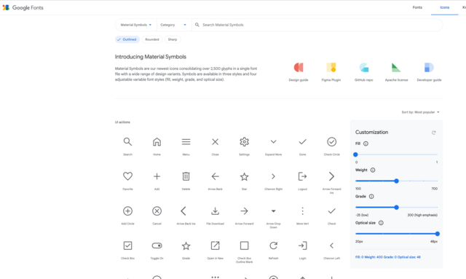Focus the Search Material Symbols field
The image size is (466, 279).
[x=318, y=25]
